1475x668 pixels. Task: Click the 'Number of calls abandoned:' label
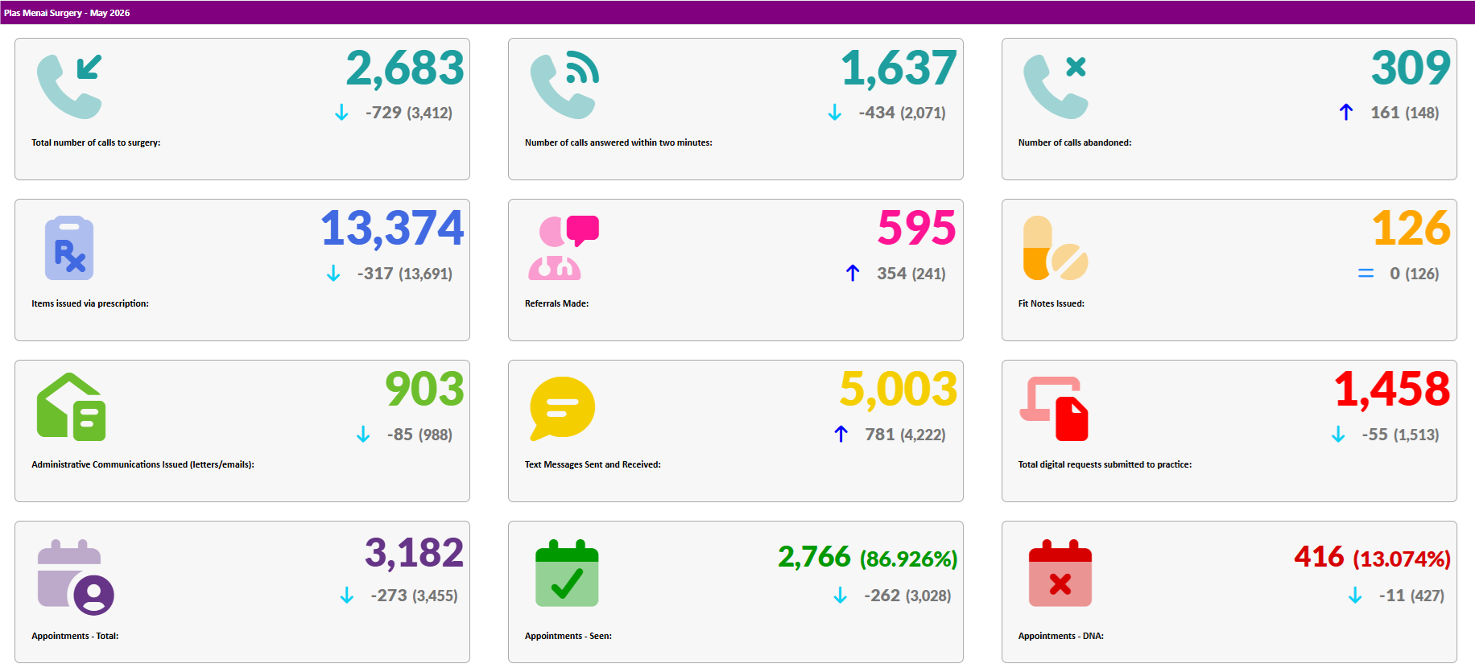click(x=1075, y=143)
